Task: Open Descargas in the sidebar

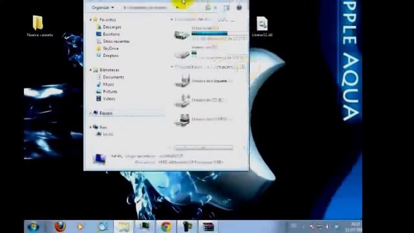Action: pos(112,27)
